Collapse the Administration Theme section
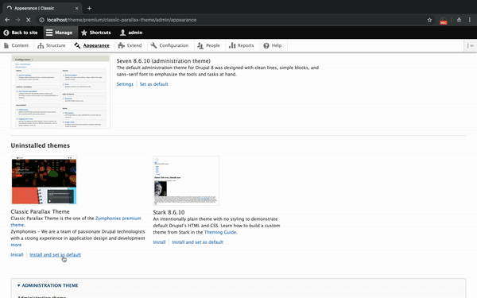Viewport: 477px width, 298px height. 48,285
